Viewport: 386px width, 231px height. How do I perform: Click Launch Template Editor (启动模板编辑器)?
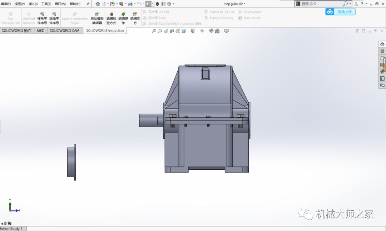(x=97, y=18)
